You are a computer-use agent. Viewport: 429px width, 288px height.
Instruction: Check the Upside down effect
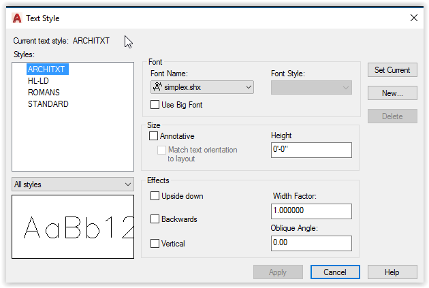tap(155, 196)
